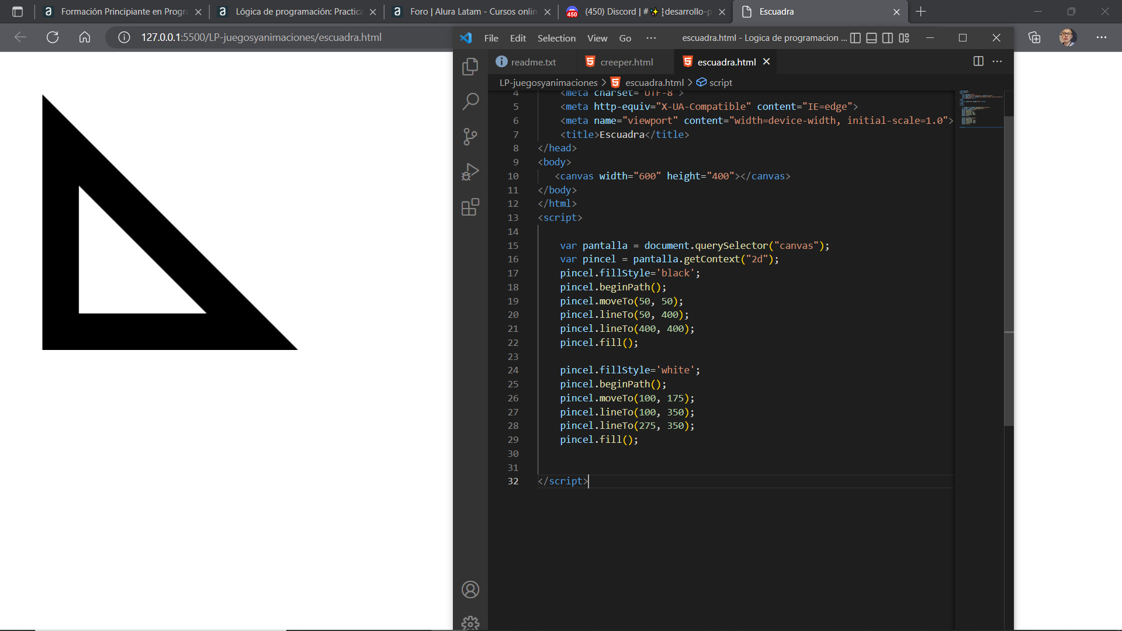
Task: Switch to Lógica de programación browser tab
Action: click(x=298, y=12)
